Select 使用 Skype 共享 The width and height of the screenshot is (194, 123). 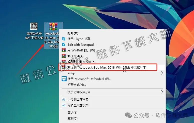pos(79,39)
